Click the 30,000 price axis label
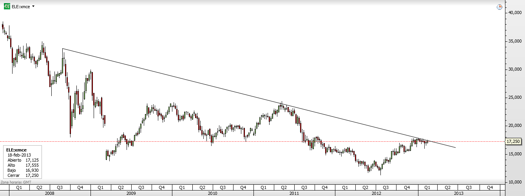This screenshot has height=196, width=525. (x=514, y=69)
